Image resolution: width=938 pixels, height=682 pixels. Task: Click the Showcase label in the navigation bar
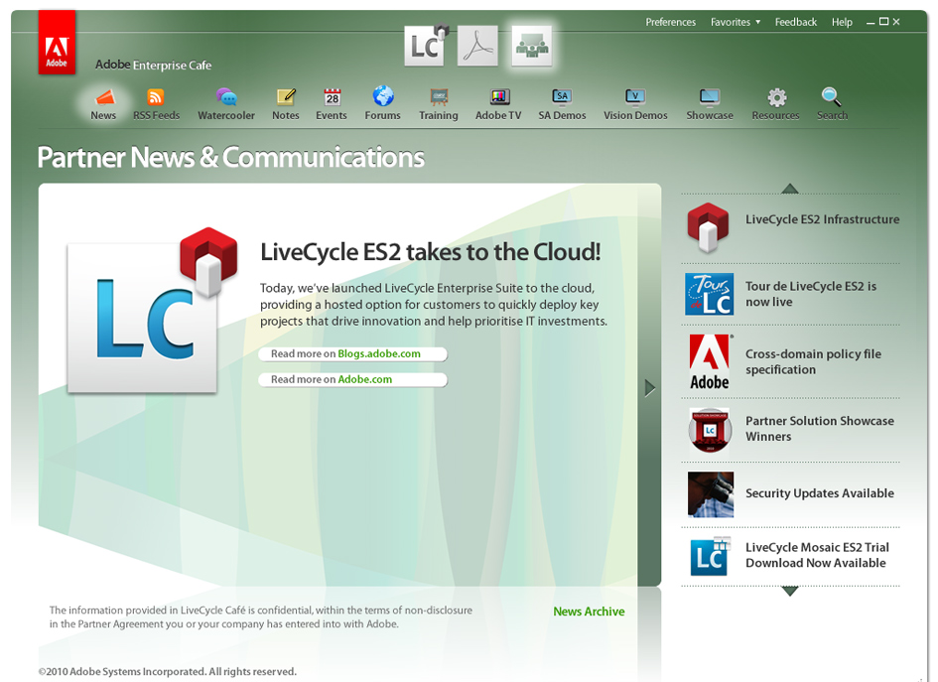pos(710,115)
